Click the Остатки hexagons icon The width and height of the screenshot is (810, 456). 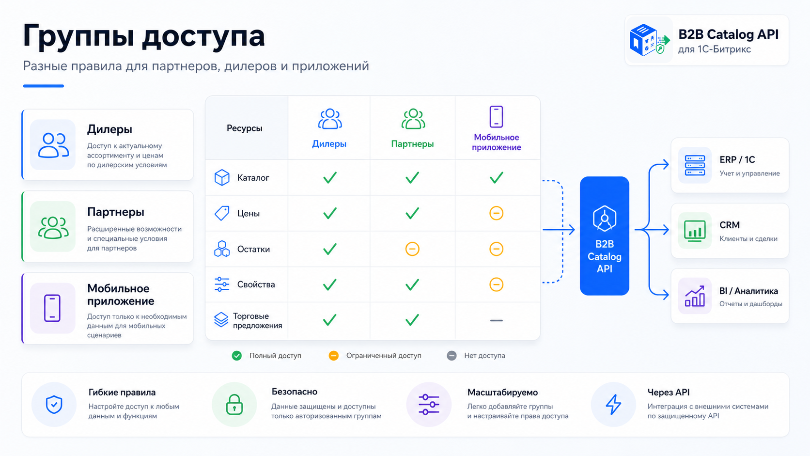click(222, 249)
